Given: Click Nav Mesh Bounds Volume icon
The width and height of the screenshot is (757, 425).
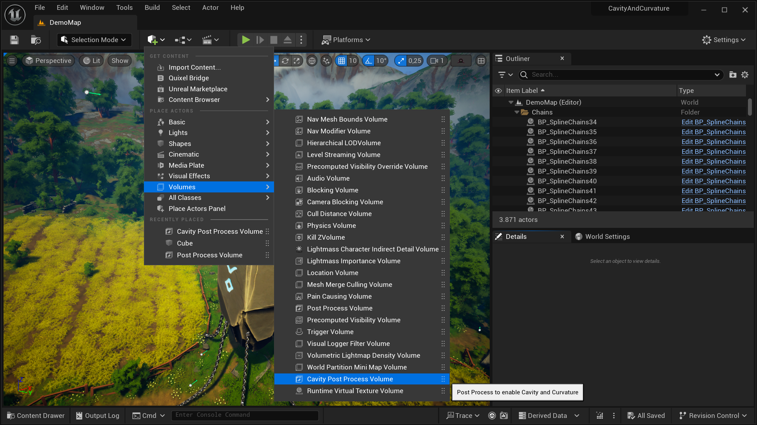Looking at the screenshot, I should click(299, 119).
